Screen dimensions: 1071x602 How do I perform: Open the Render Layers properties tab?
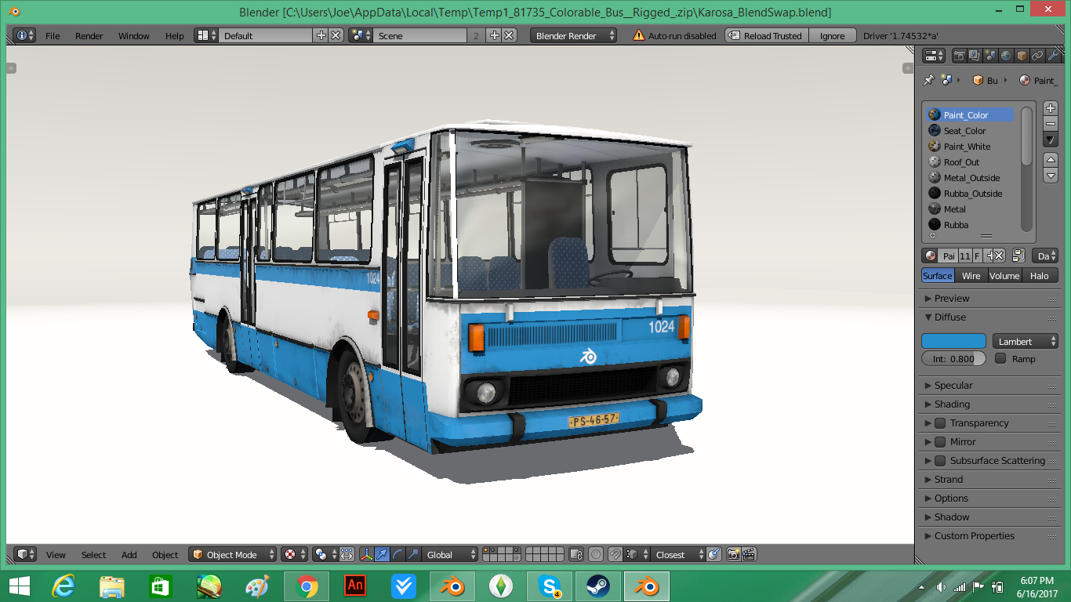975,56
